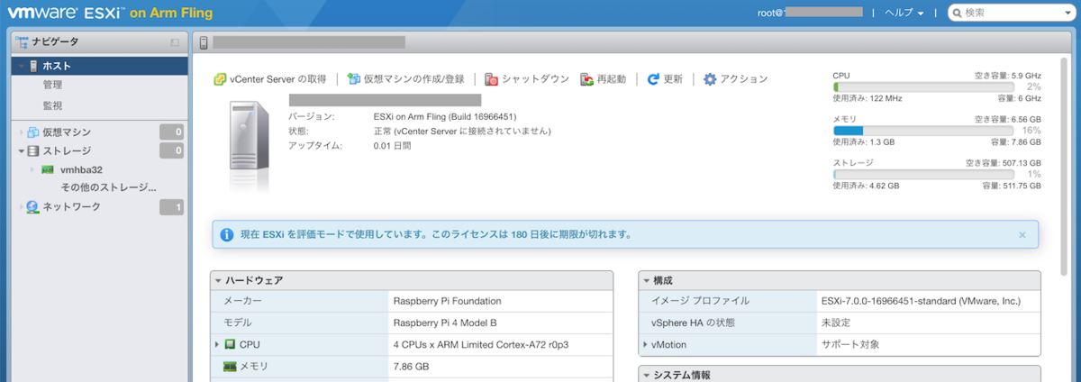1081x382 pixels.
Task: Click the memory usage progress bar
Action: [x=923, y=130]
